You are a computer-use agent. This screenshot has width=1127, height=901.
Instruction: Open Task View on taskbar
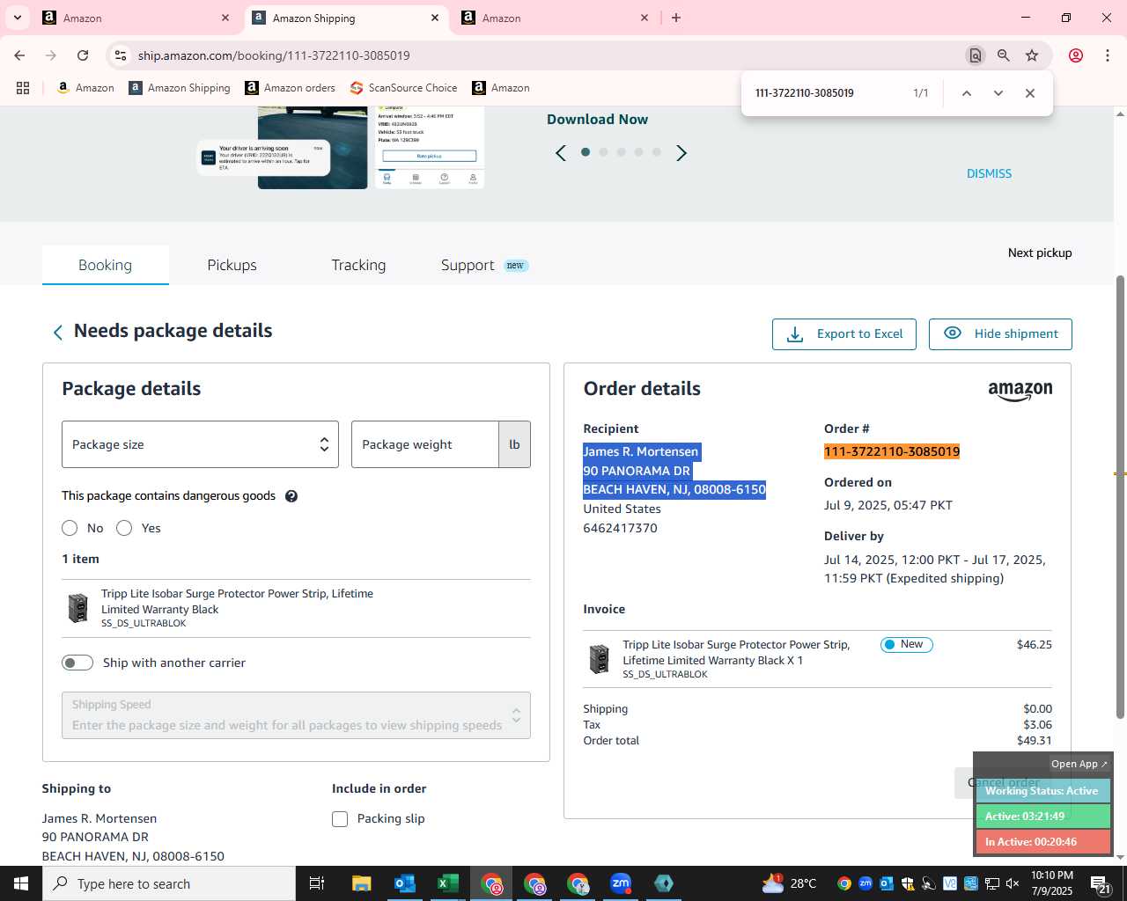(317, 883)
